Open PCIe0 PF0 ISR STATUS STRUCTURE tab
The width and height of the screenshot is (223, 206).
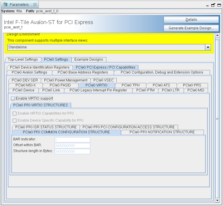pyautogui.click(x=46, y=127)
